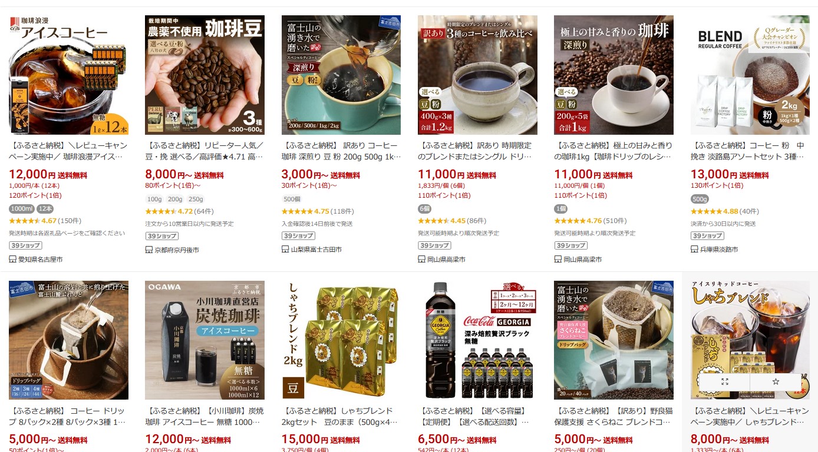Image resolution: width=818 pixels, height=452 pixels.
Task: Click the shop icon beside 京都府京丹後市
Action: [149, 250]
